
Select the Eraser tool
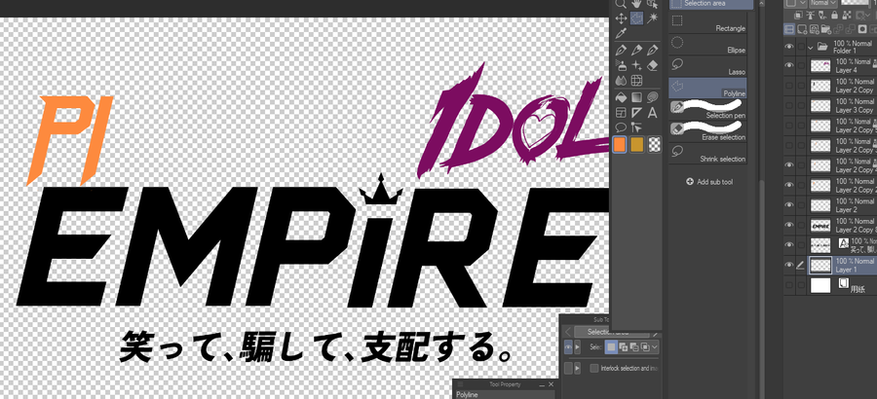point(652,65)
